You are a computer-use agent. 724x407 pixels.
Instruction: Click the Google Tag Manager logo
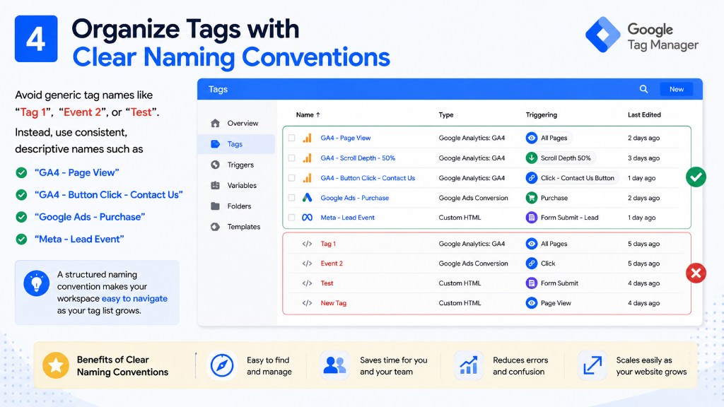pos(642,35)
